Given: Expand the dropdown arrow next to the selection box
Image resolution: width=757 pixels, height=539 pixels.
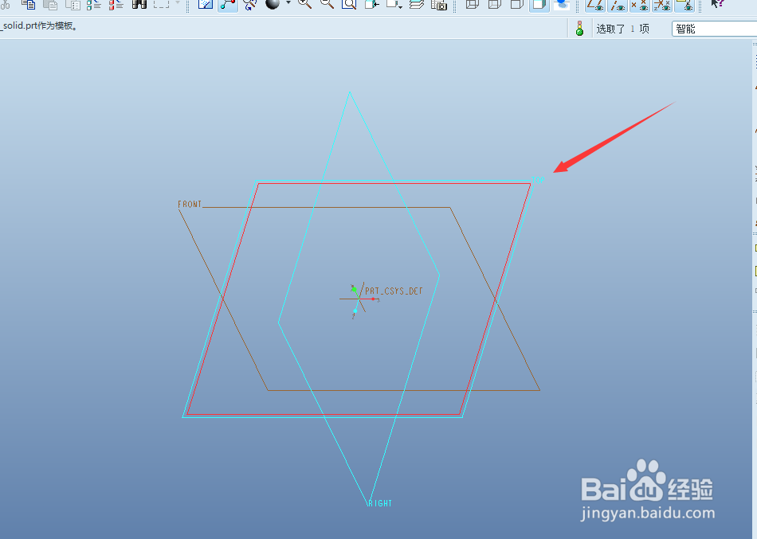Looking at the screenshot, I should [x=178, y=3].
